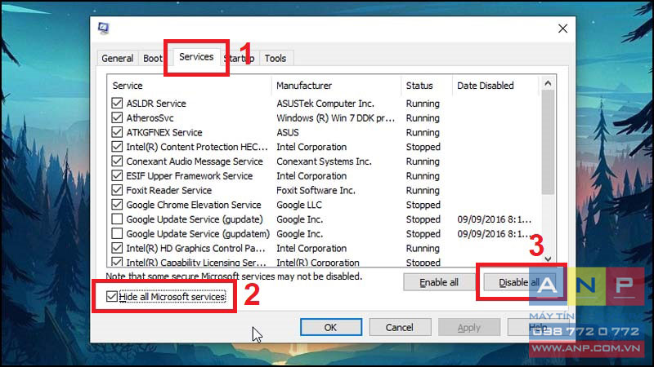This screenshot has height=367, width=654.
Task: Select the Conexant Systems Inc. cell
Action: [324, 161]
